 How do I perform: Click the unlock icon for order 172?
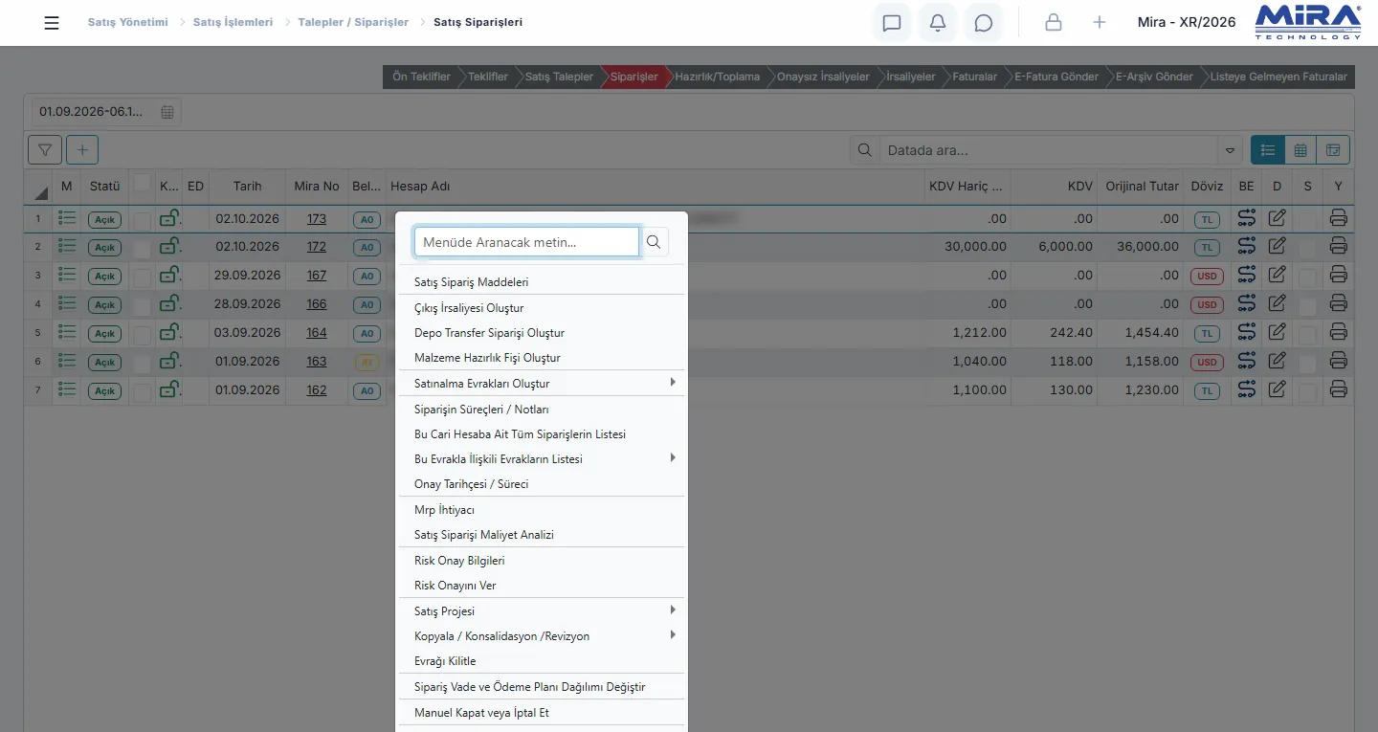[169, 247]
